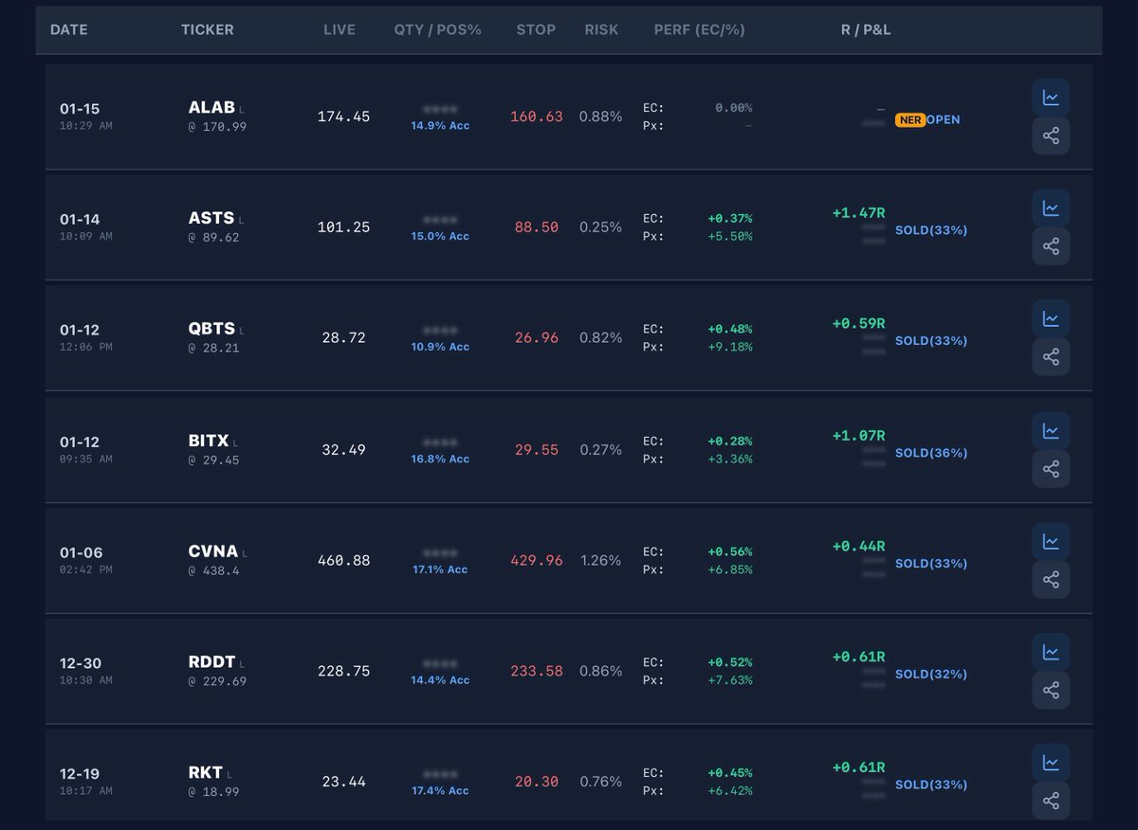This screenshot has width=1138, height=830.
Task: Click SOLD(32%) status on RDDT row
Action: pyautogui.click(x=931, y=675)
